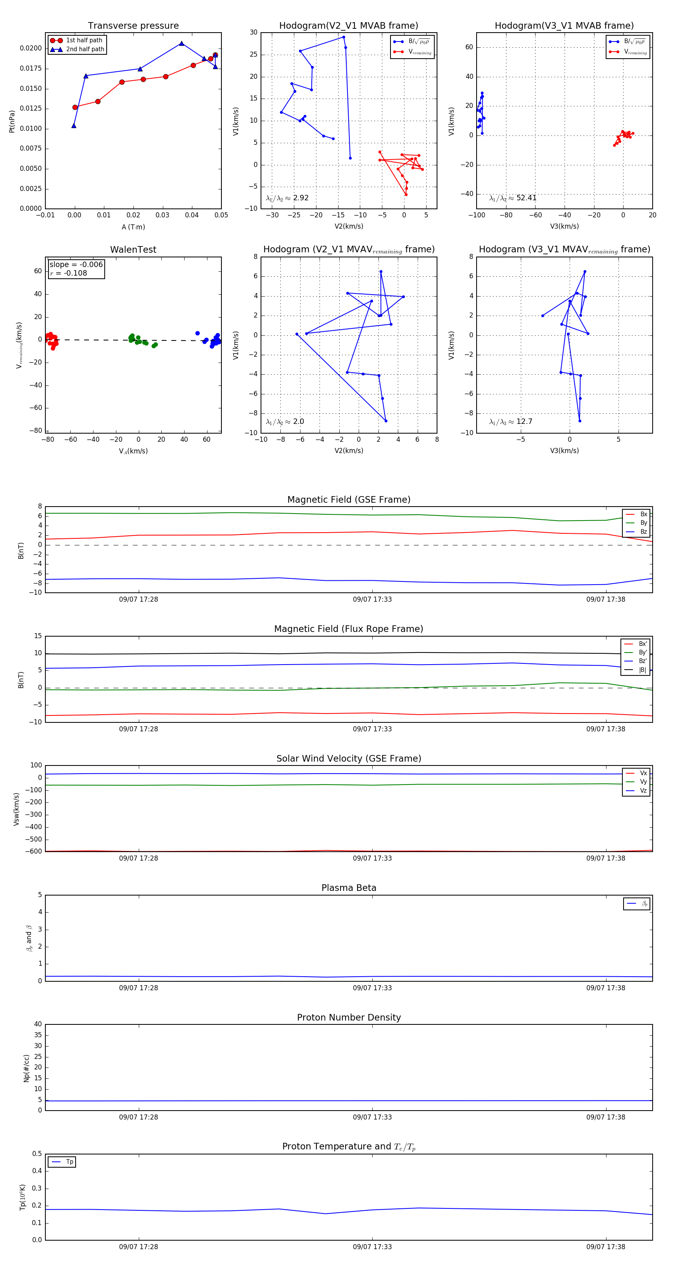Click "09/07 17:28" tick under Magnetic Field GSE plot
698x1281 pixels.
(x=138, y=599)
